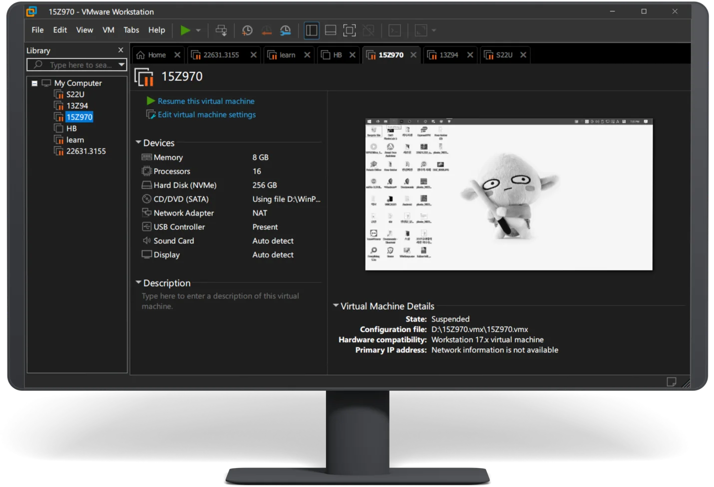Click Send Ctrl+Alt+Del toolbar icon

click(x=221, y=30)
